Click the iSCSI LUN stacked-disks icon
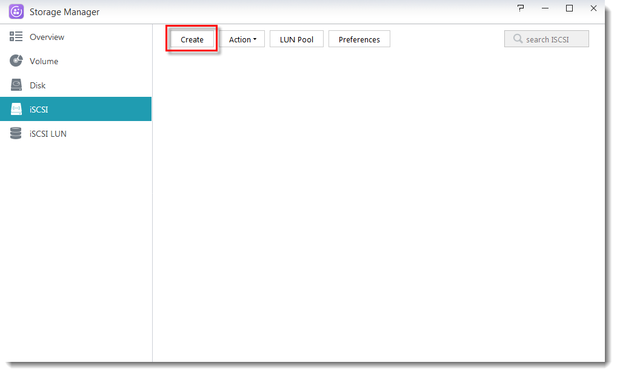617x374 pixels. click(x=16, y=133)
